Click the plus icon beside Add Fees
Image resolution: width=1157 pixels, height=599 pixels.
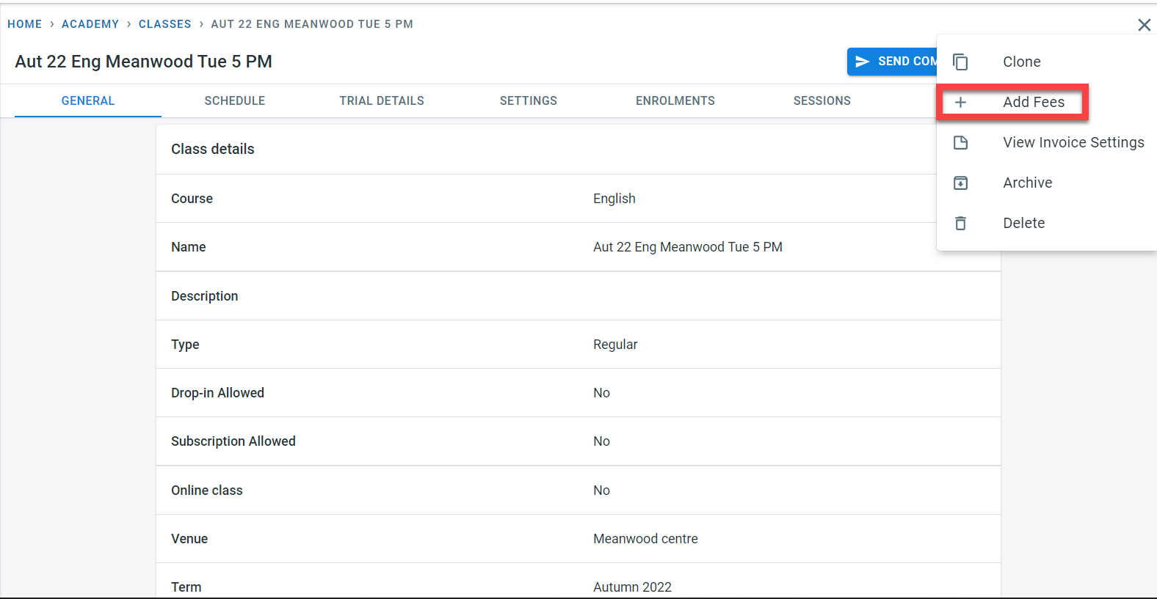[x=960, y=103]
